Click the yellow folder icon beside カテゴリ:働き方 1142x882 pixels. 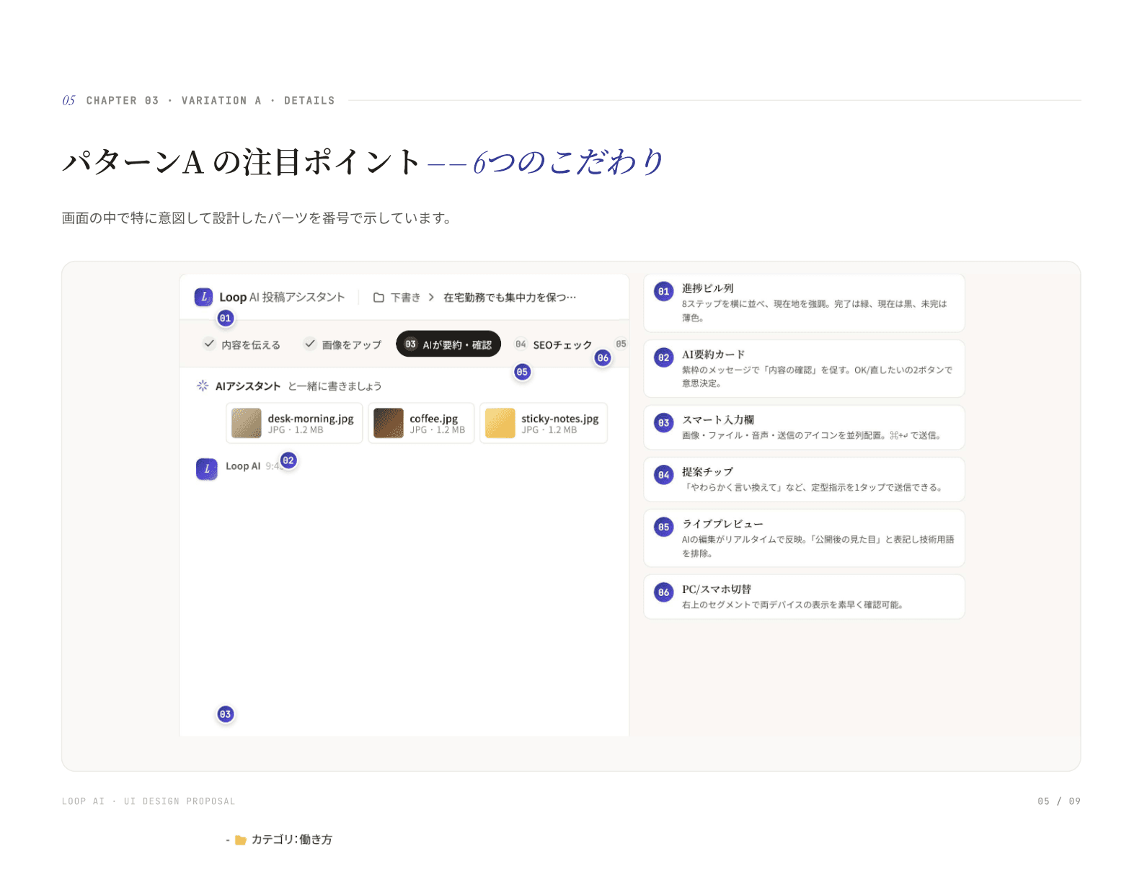tap(241, 840)
